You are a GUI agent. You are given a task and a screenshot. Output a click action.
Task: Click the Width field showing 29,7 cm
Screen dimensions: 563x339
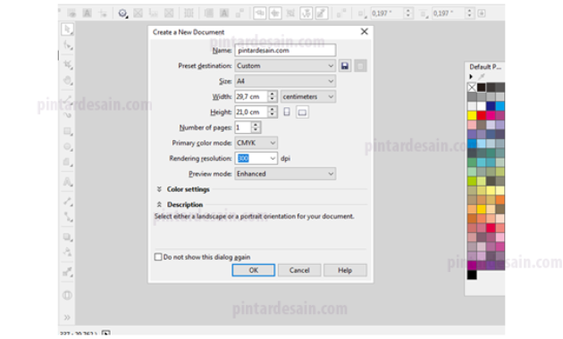click(251, 96)
